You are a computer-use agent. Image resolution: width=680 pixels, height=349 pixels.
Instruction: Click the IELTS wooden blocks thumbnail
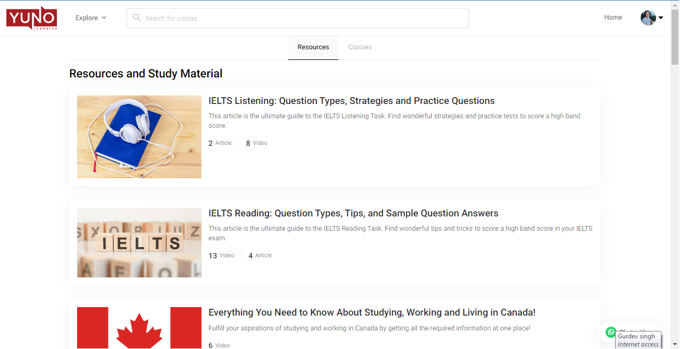(139, 243)
